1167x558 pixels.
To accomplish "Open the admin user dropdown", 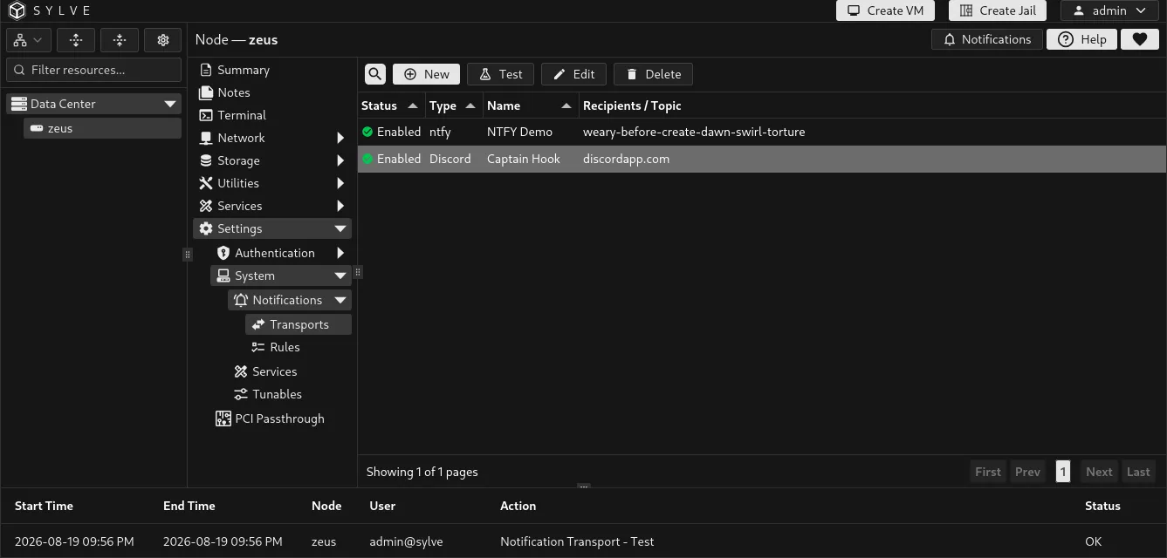I will 1109,10.
